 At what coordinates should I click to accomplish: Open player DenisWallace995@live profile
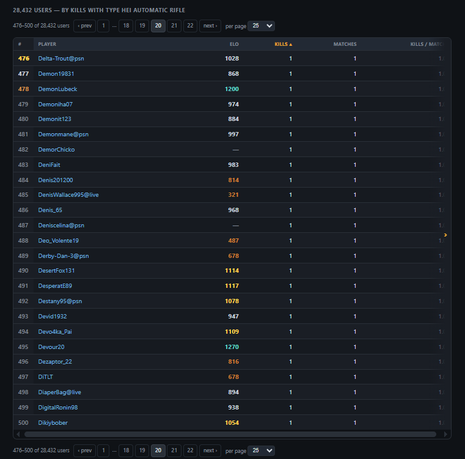pyautogui.click(x=68, y=194)
